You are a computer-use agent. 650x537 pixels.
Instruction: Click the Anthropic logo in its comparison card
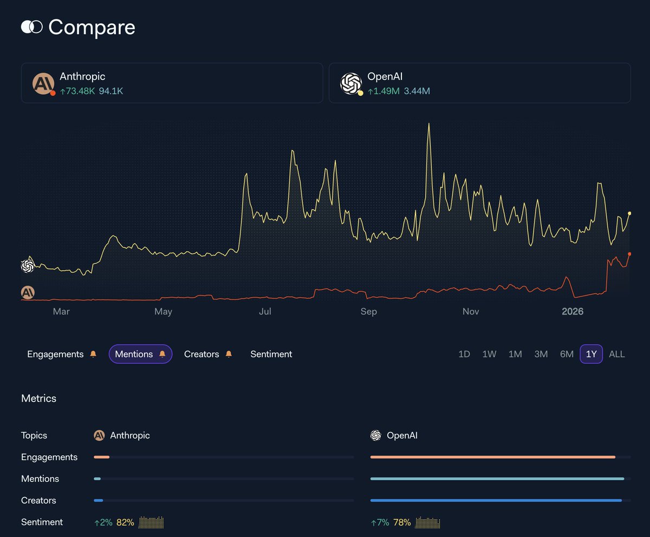(43, 83)
